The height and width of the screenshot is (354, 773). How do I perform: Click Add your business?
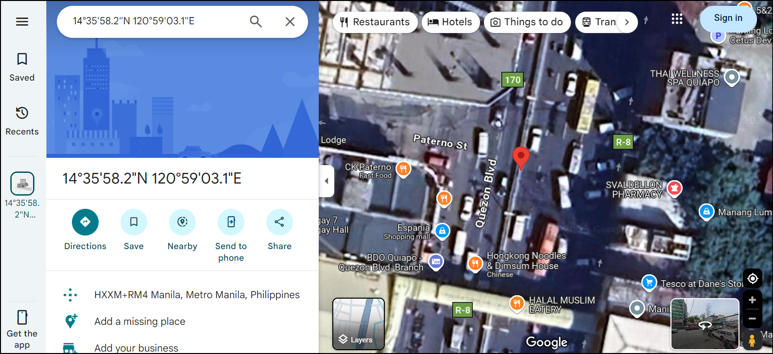182,348
